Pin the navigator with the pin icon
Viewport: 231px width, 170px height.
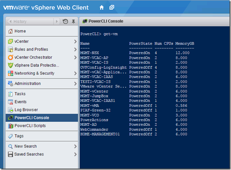tap(74, 22)
